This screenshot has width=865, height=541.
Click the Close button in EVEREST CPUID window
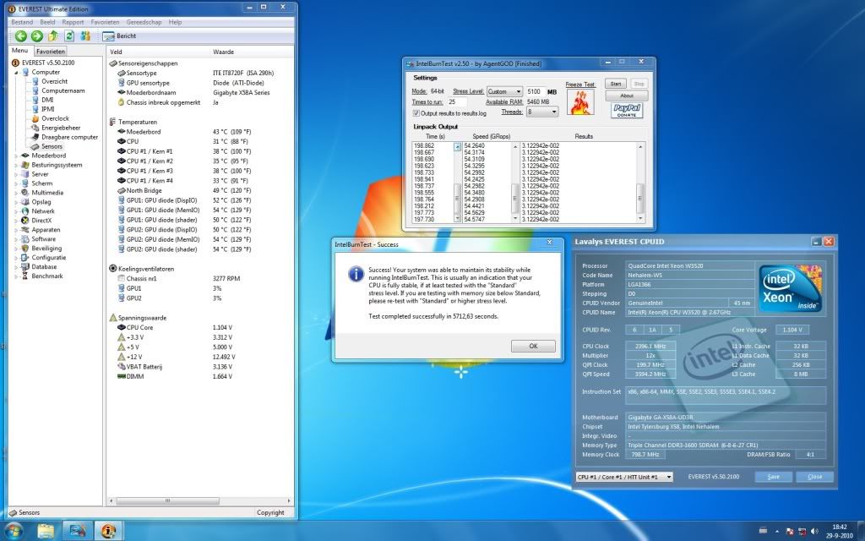pos(814,477)
